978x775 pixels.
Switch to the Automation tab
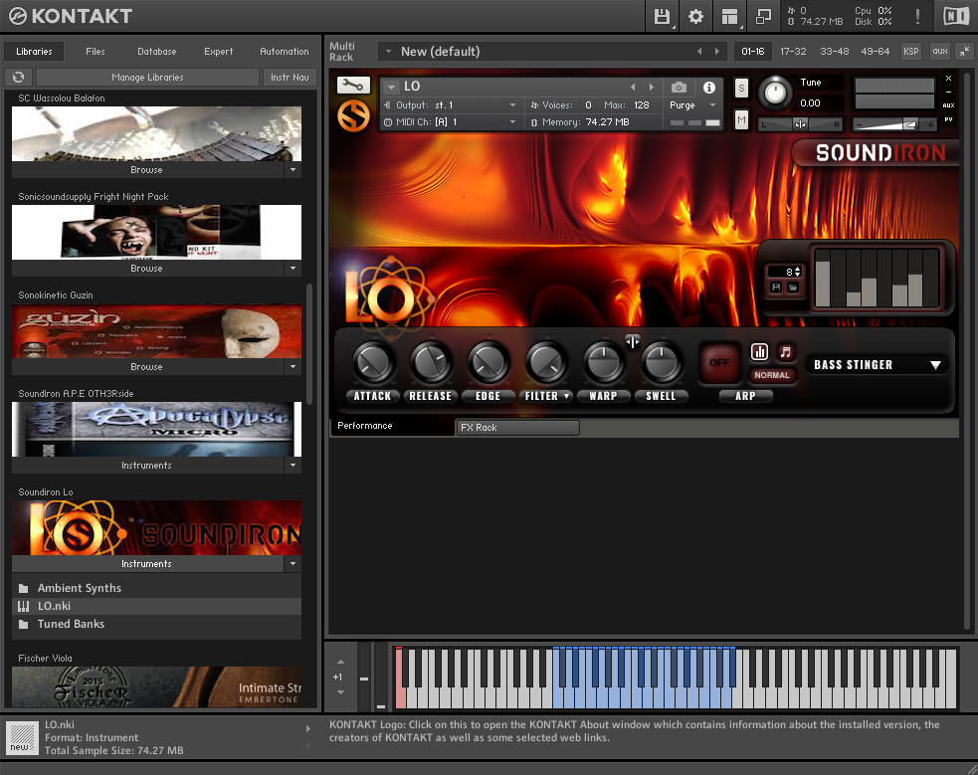coord(285,51)
